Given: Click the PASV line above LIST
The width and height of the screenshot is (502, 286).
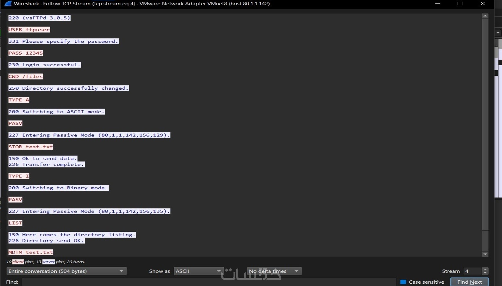Looking at the screenshot, I should pyautogui.click(x=15, y=200).
